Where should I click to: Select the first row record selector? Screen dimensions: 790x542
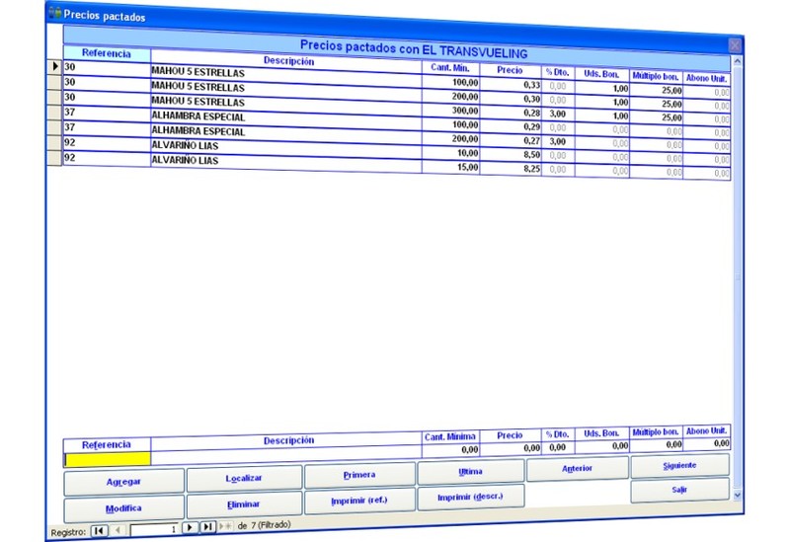point(54,67)
